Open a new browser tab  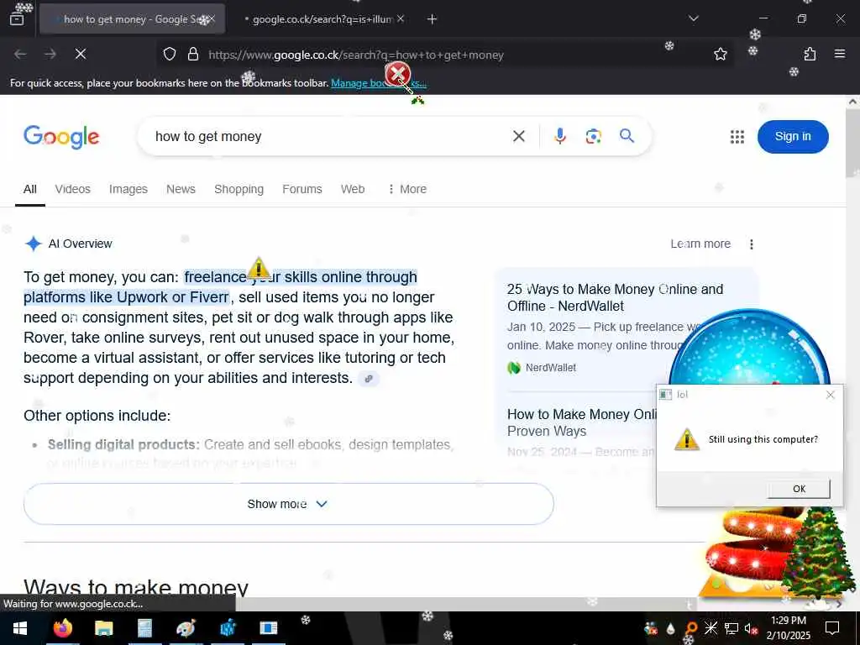(x=433, y=19)
